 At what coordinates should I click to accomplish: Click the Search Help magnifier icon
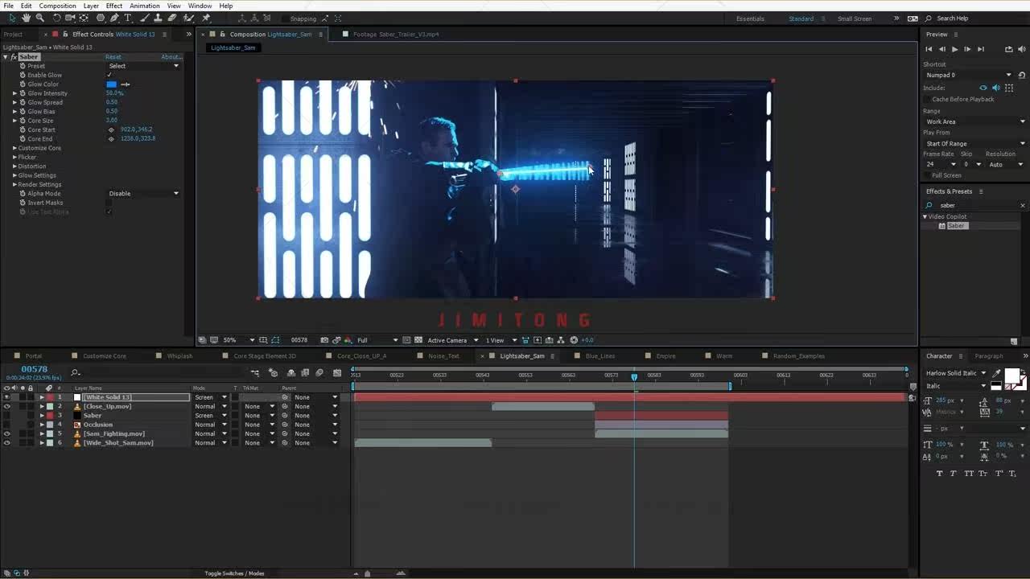coord(929,18)
